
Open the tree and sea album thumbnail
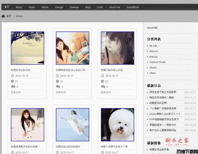[x=27, y=48]
